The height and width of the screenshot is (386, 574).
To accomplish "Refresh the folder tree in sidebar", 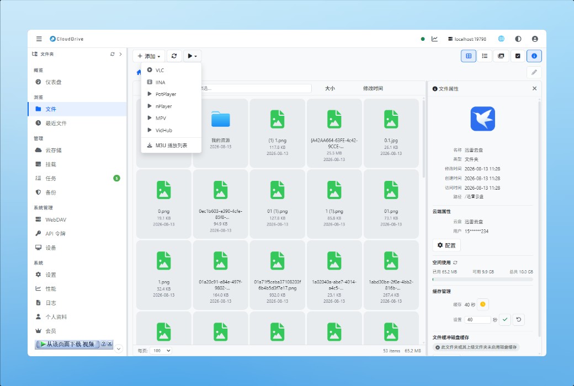I will pos(113,54).
